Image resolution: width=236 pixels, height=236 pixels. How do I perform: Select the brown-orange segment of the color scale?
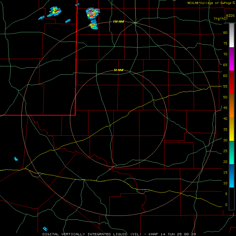[232, 106]
